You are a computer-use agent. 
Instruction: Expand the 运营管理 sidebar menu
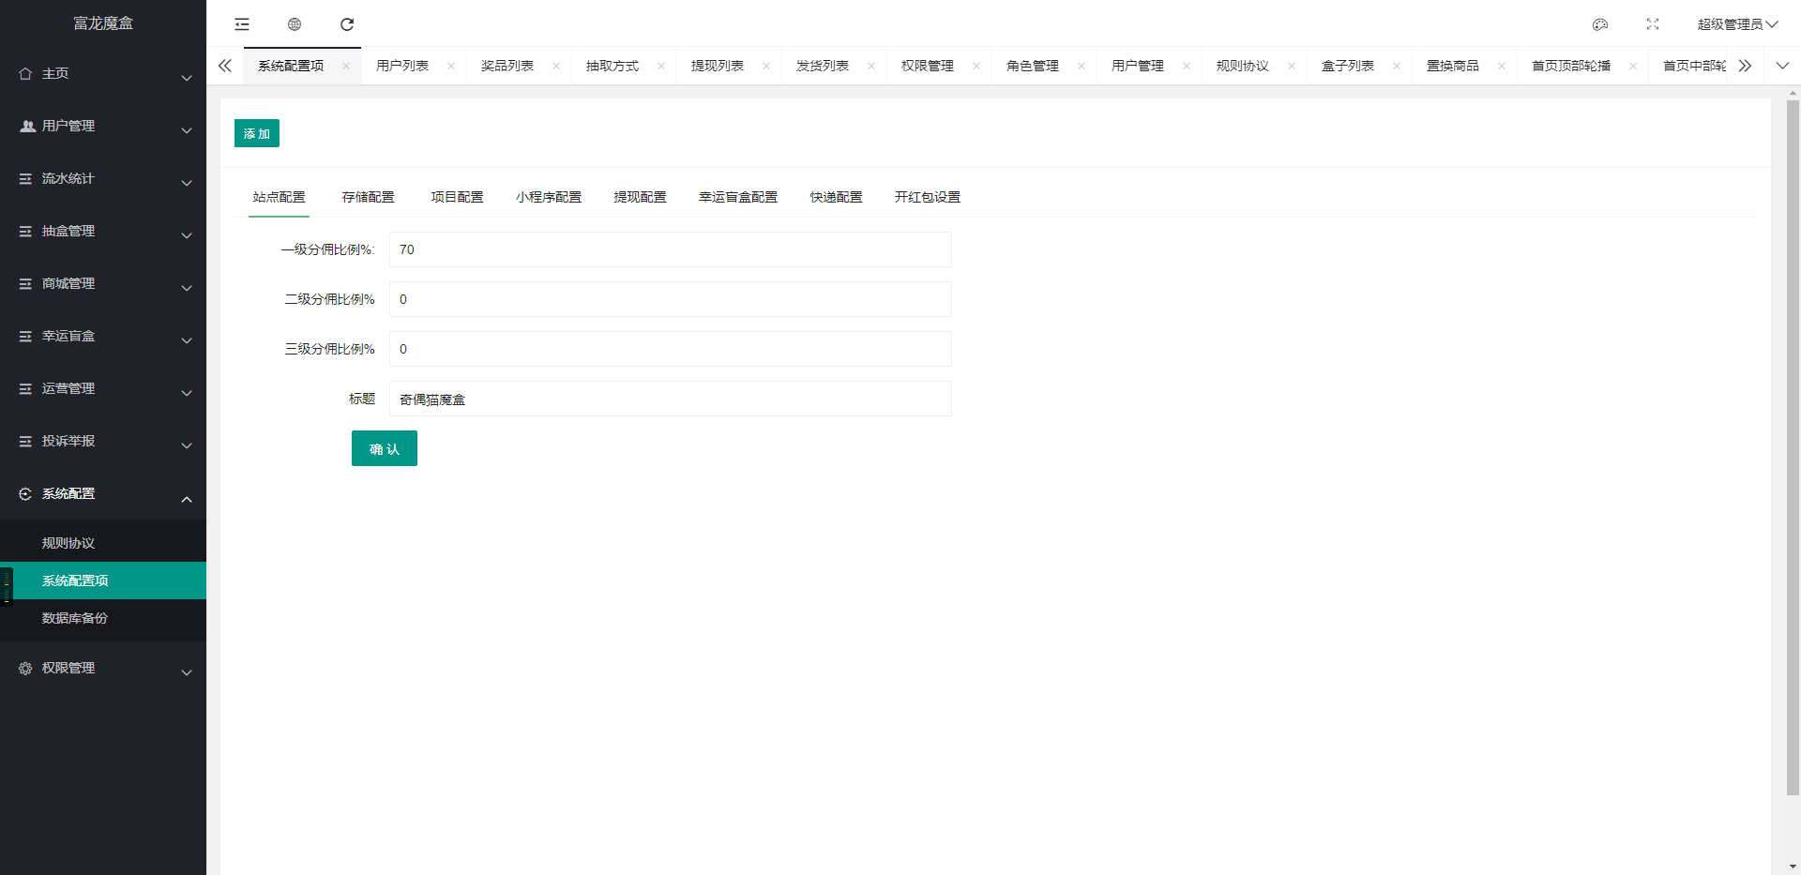(x=103, y=388)
